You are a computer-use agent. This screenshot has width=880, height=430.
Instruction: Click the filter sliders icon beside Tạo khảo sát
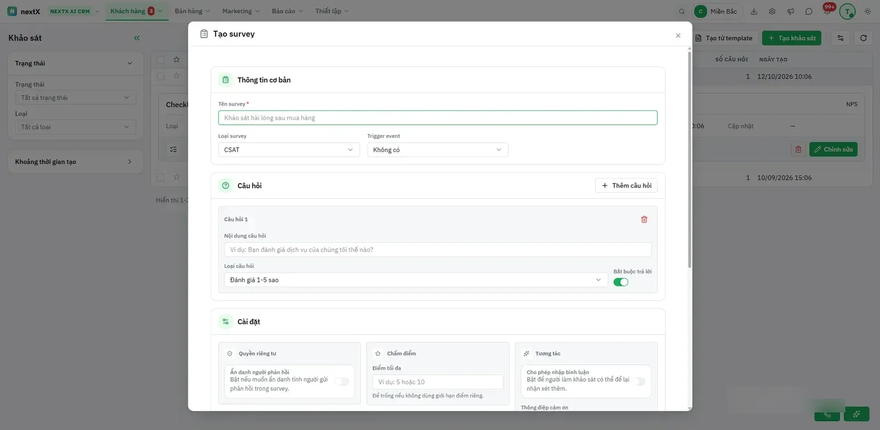click(840, 38)
